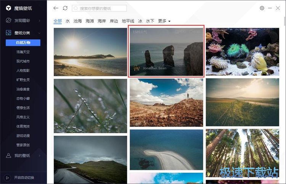Open the 旷野生灵 category
Image resolution: width=286 pixels, height=184 pixels.
click(x=23, y=80)
